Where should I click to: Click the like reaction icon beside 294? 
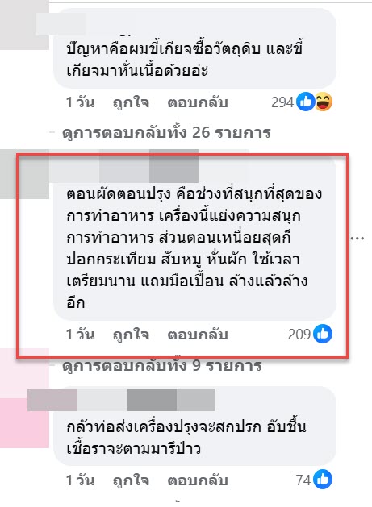click(x=305, y=102)
